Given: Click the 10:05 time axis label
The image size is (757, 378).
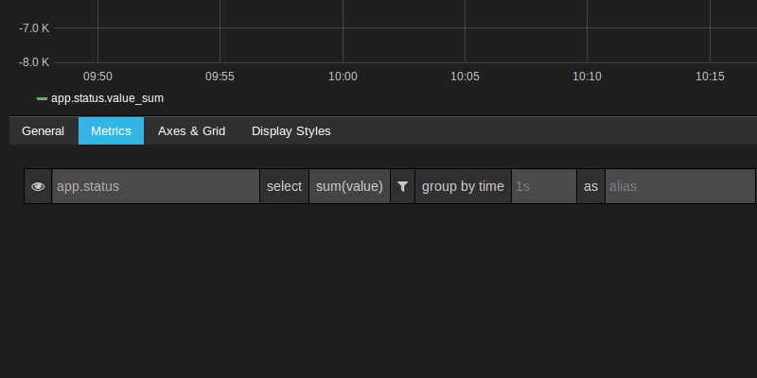Looking at the screenshot, I should click(465, 77).
